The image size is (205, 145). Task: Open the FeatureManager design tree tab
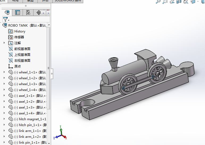pyautogui.click(x=7, y=13)
